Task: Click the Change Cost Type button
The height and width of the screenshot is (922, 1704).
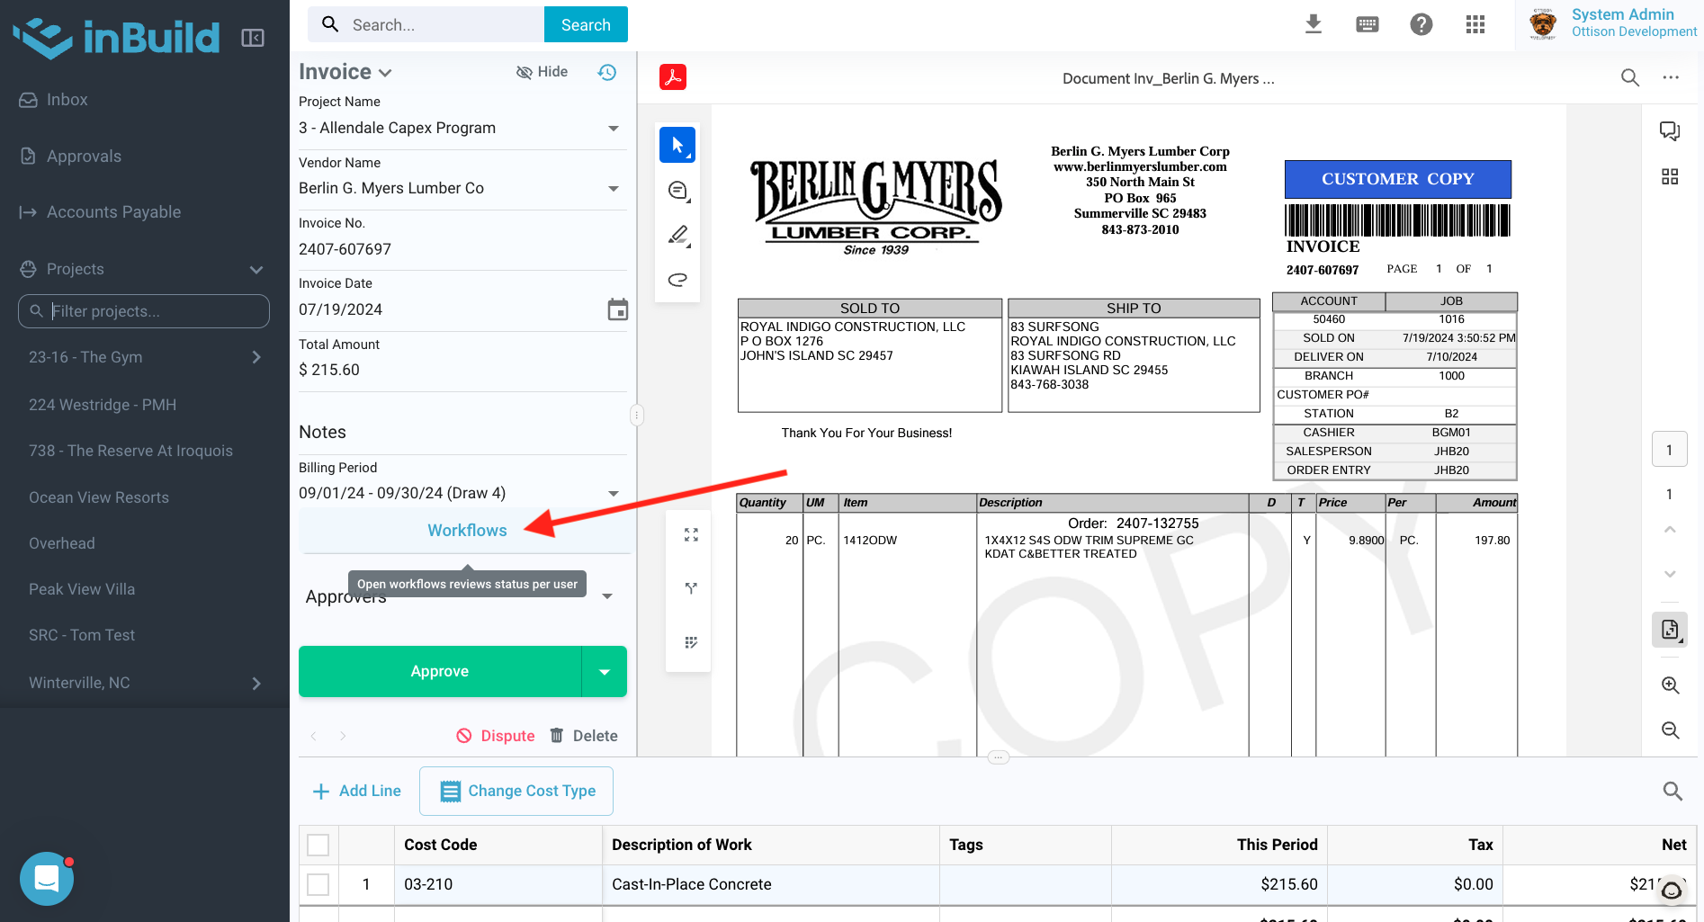Action: tap(516, 791)
